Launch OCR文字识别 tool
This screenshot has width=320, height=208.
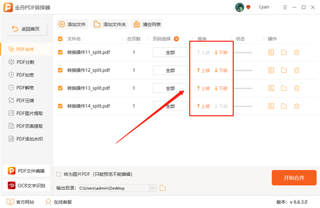(26, 186)
